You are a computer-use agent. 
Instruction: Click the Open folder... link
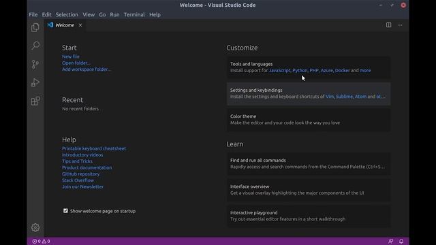pos(76,63)
